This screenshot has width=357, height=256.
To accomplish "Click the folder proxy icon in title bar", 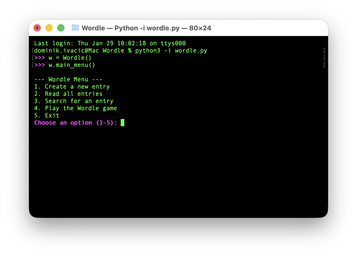I will [75, 28].
